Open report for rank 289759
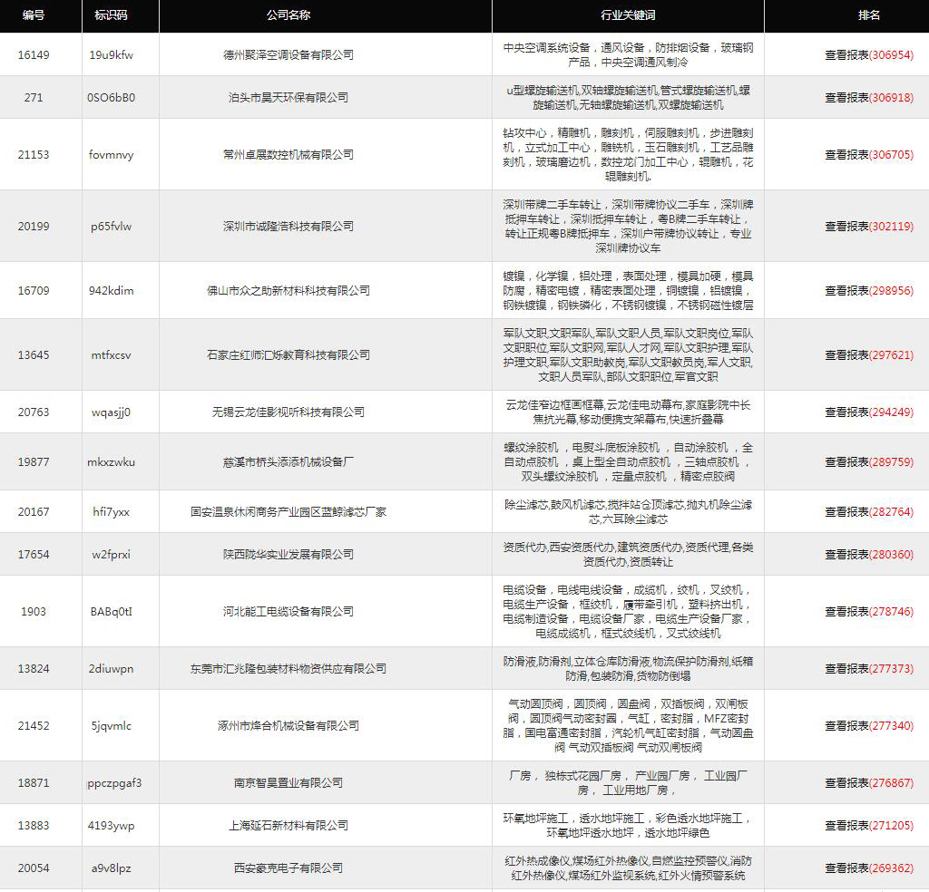The width and height of the screenshot is (929, 892). coord(868,461)
